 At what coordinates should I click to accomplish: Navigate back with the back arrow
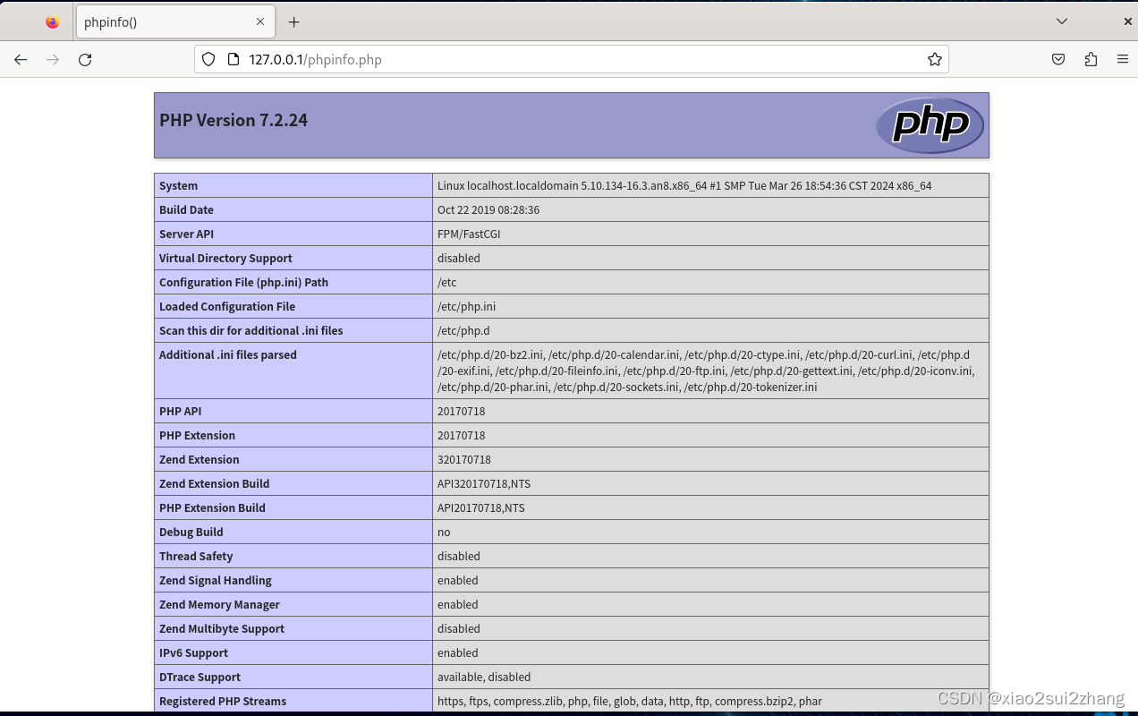point(20,59)
